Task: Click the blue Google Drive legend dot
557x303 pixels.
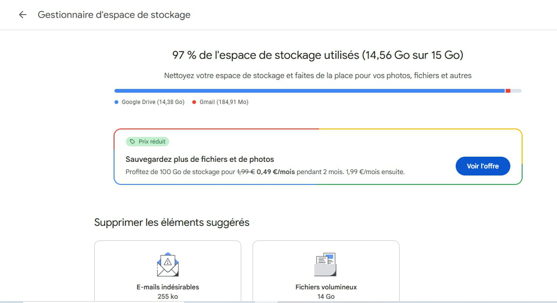Action: click(116, 102)
